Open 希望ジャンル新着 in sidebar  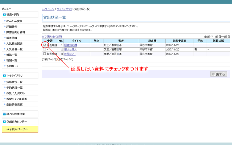click(x=17, y=99)
